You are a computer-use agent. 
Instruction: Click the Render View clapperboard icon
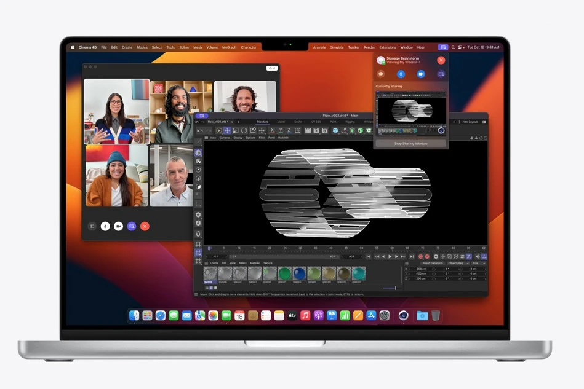[x=308, y=130]
